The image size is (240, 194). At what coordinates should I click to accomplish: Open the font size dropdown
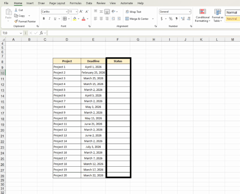tap(76, 12)
